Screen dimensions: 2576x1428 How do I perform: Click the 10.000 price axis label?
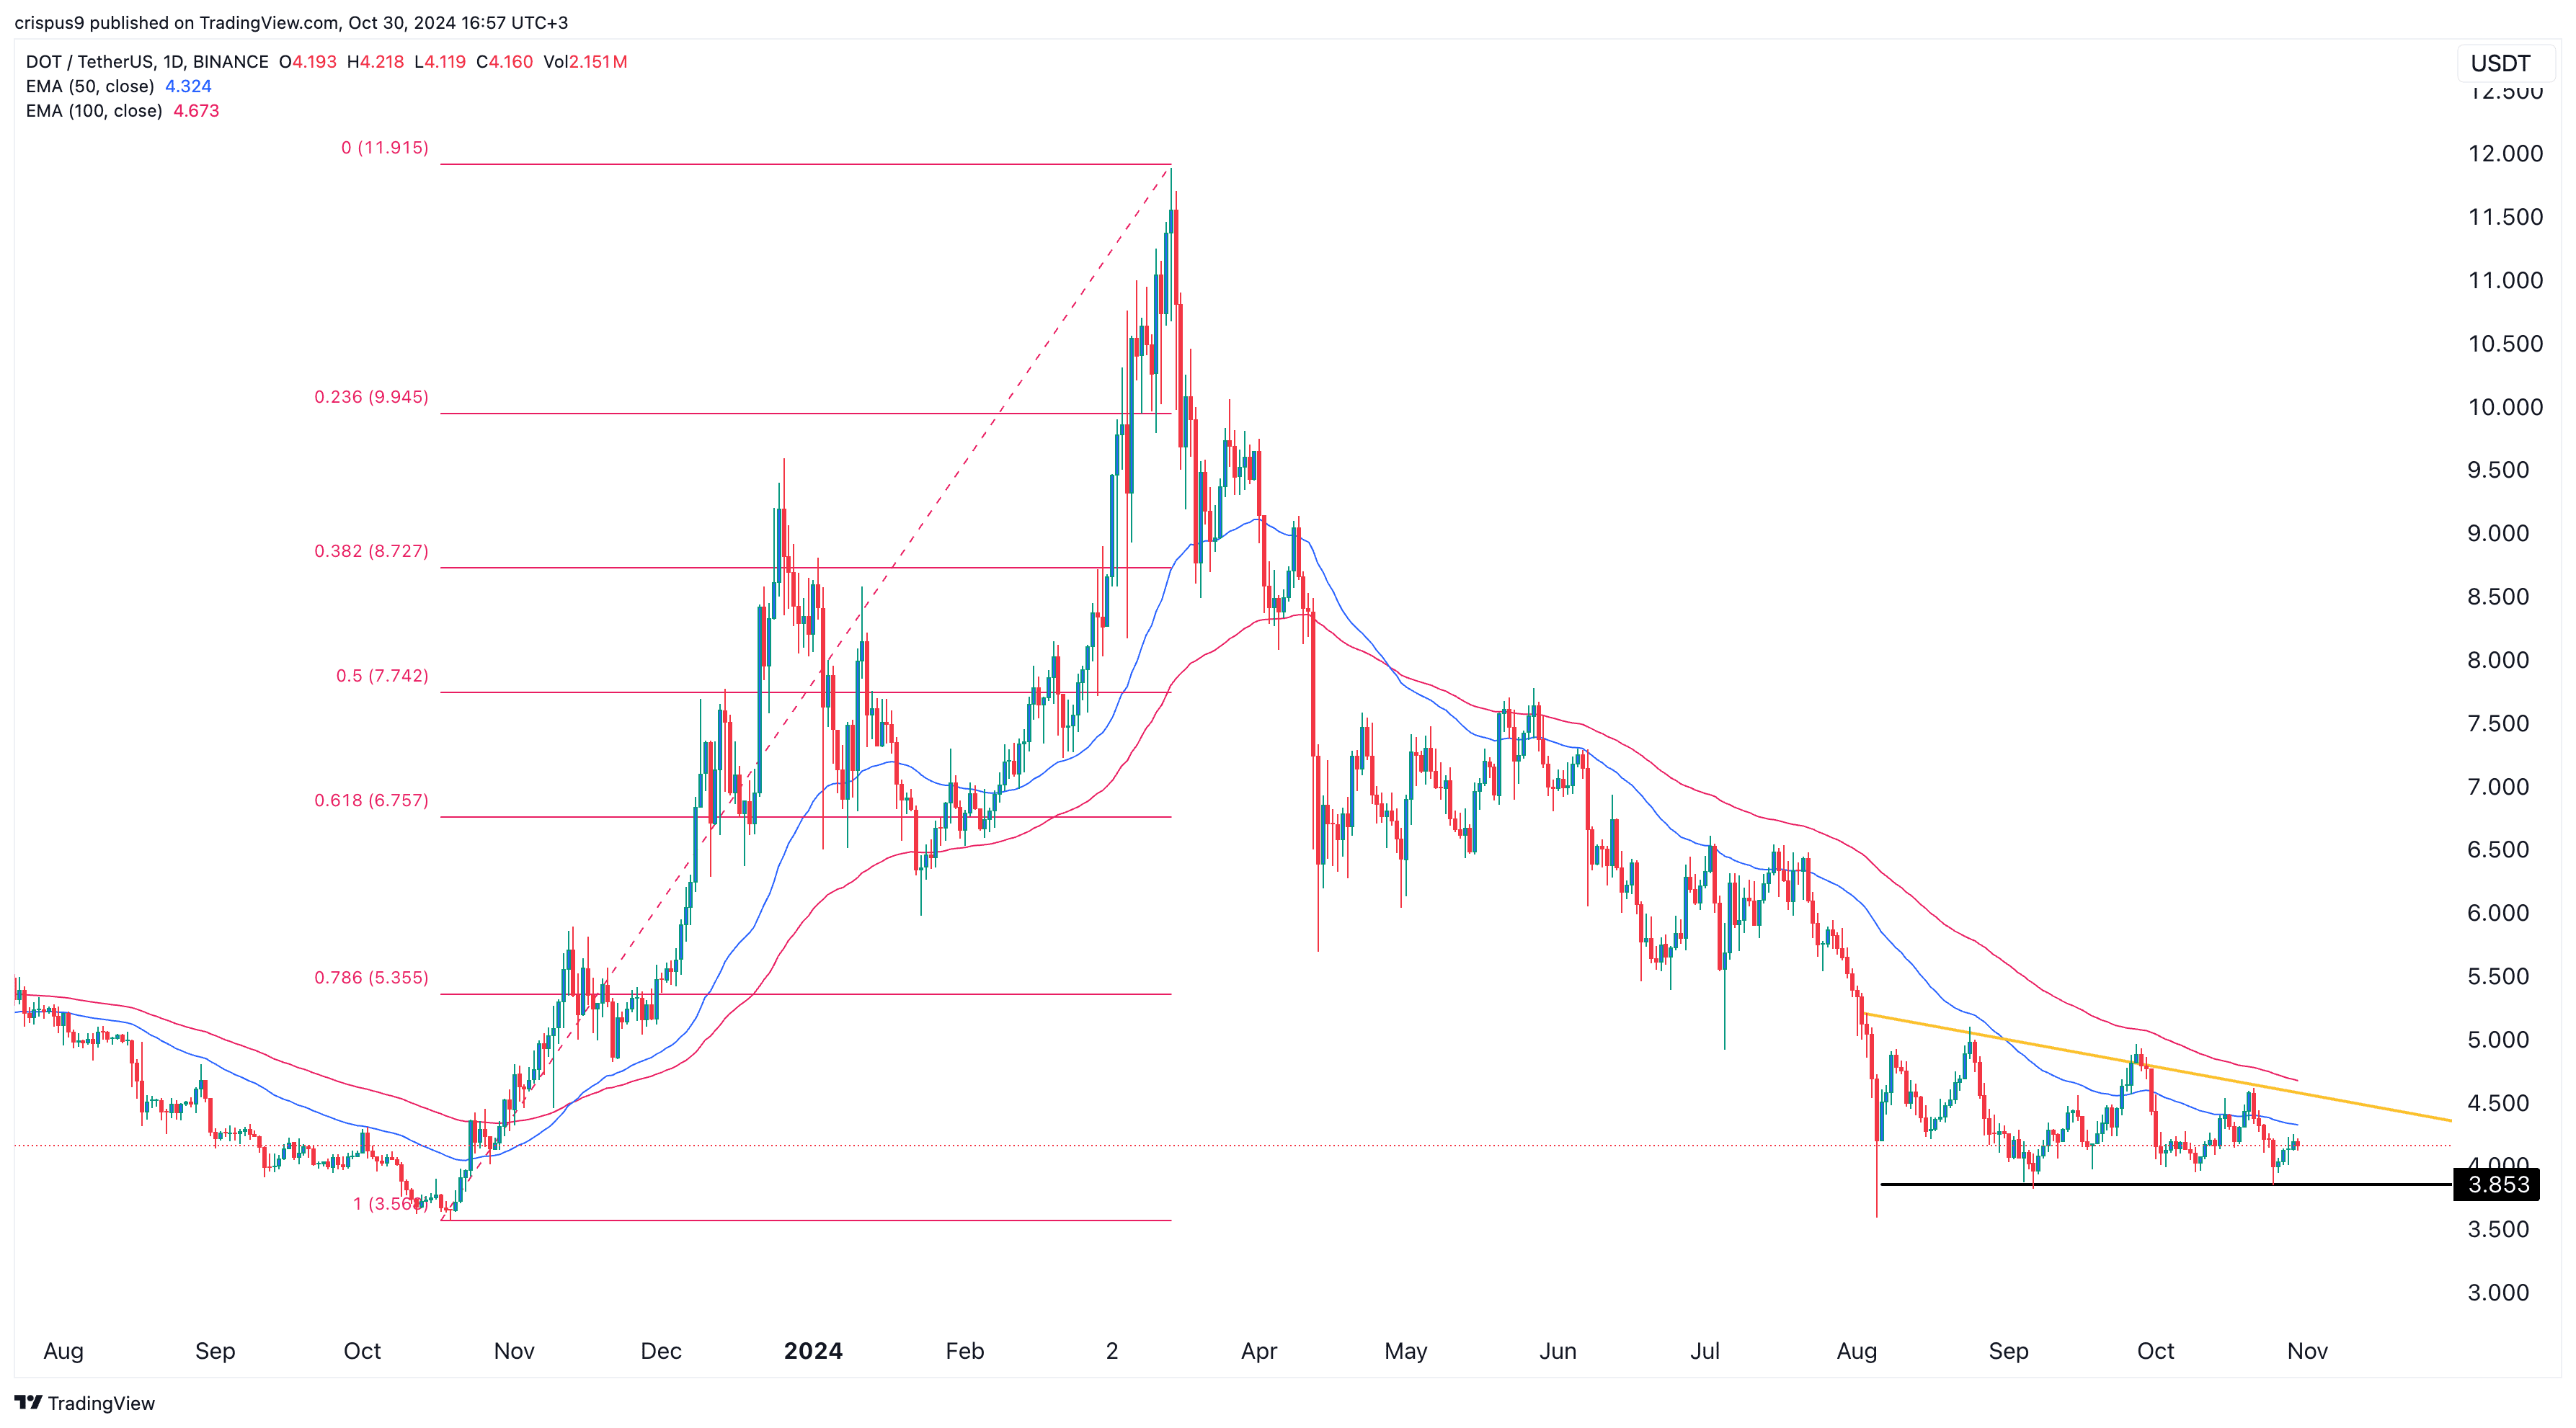point(2505,407)
